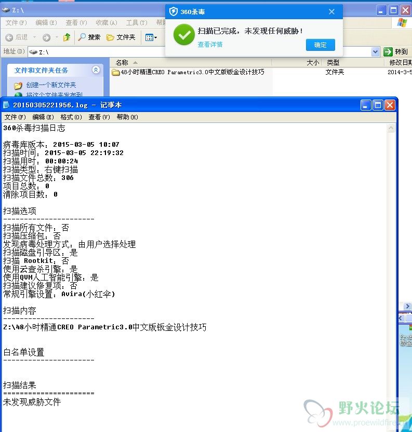Minimize the Notepad log window
The height and width of the screenshot is (432, 412).
pos(366,105)
